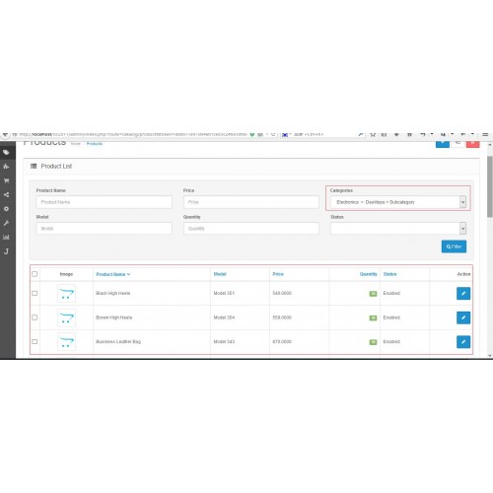Open the Tools wrench icon in sidebar
Screen dimensions: 493x493
point(6,223)
